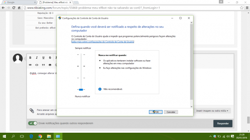This screenshot has width=250, height=140.
Task: Confirm the UAC setting with OK
Action: tap(156, 112)
